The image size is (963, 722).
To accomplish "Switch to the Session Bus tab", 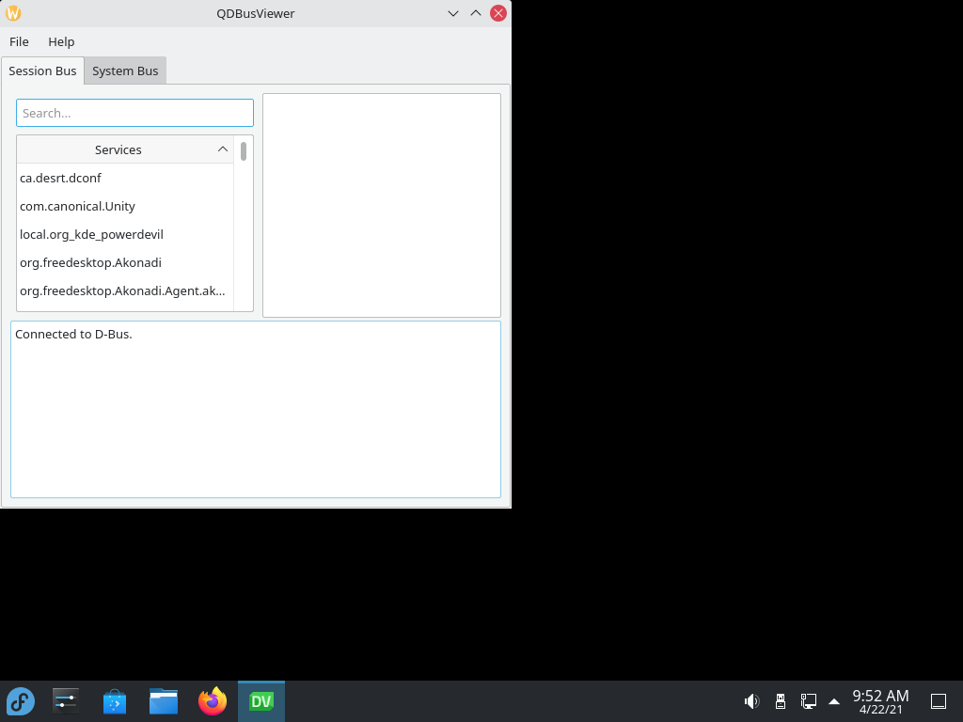I will (x=42, y=71).
